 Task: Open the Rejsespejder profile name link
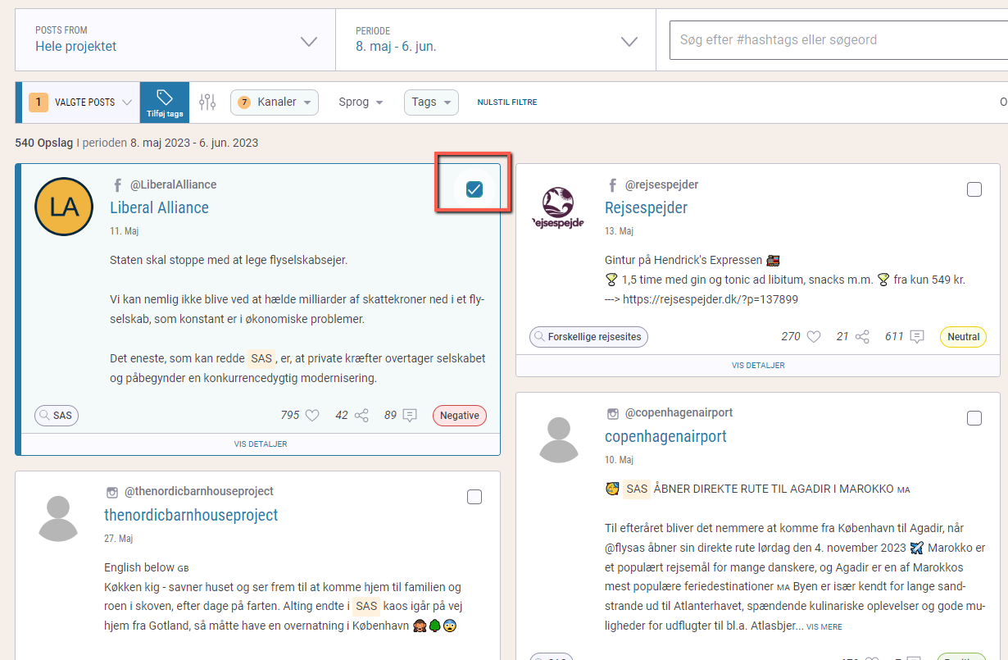point(646,207)
